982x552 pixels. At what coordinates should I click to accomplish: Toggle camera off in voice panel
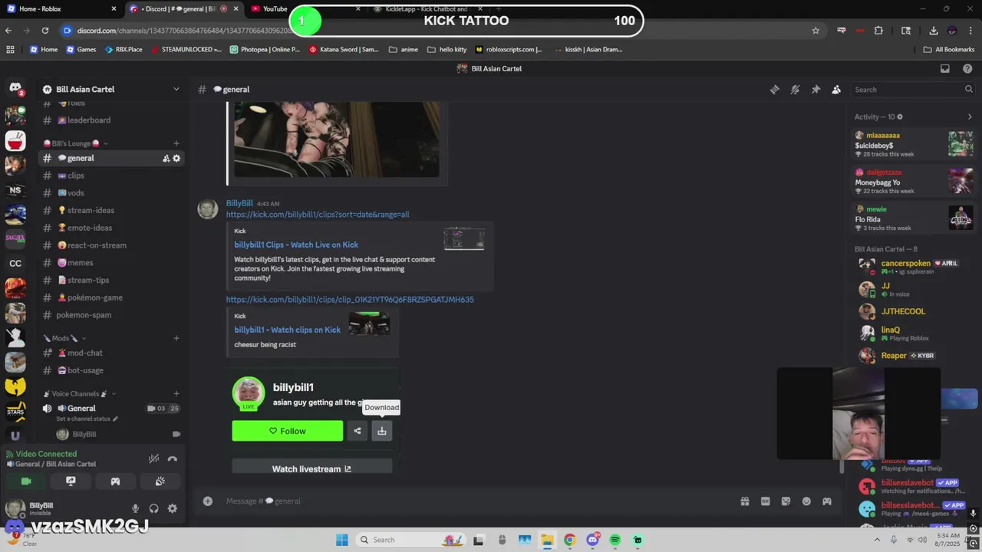coord(26,481)
